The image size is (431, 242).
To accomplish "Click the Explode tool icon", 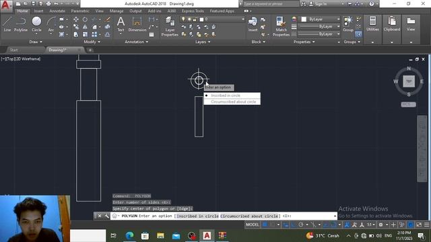I will coord(108,27).
